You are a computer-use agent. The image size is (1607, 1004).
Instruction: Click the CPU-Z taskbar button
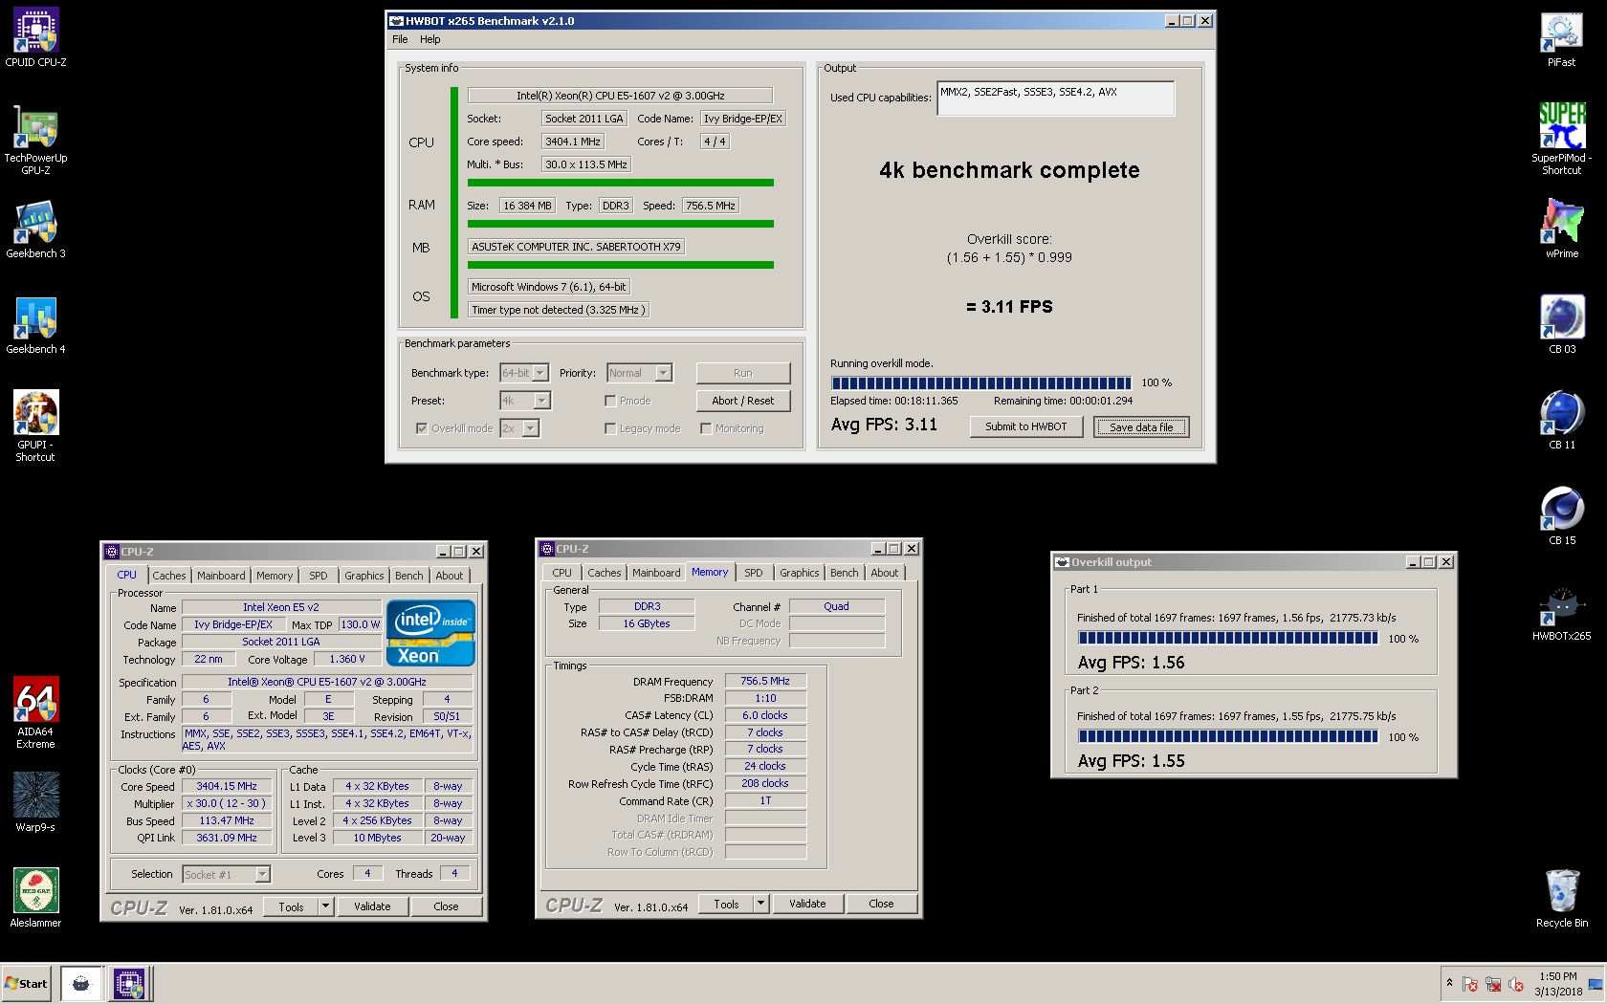pos(128,983)
